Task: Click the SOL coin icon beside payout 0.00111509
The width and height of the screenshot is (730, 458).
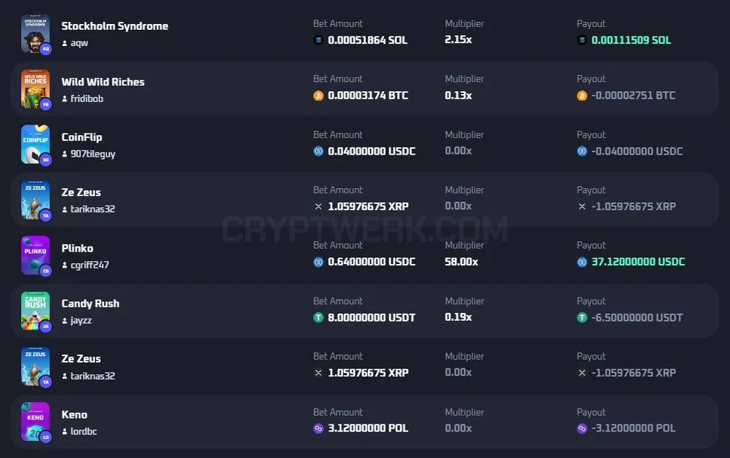Action: 582,40
